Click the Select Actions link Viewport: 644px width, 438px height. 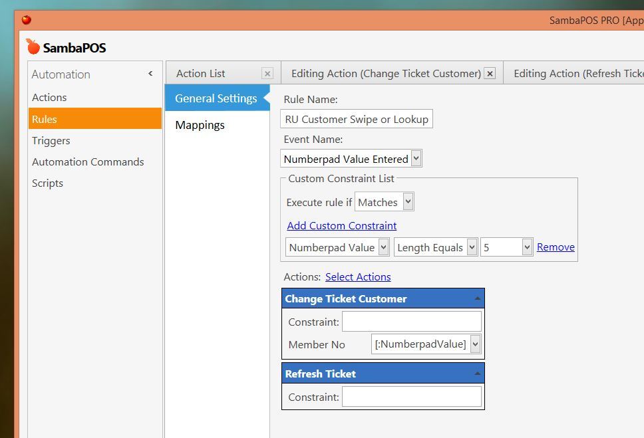[358, 276]
